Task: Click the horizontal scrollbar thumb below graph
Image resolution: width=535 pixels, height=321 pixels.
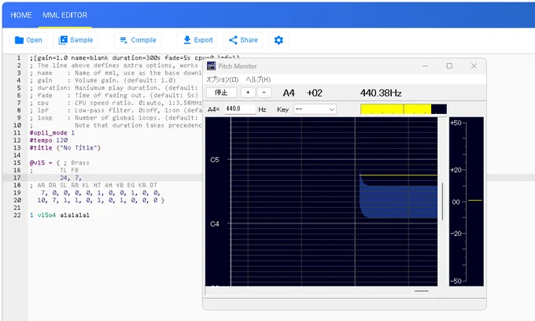Action: pyautogui.click(x=422, y=291)
